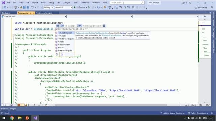Viewport: 216px width, 121px height.
Task: Click split editor plus icon
Action: click(205, 16)
